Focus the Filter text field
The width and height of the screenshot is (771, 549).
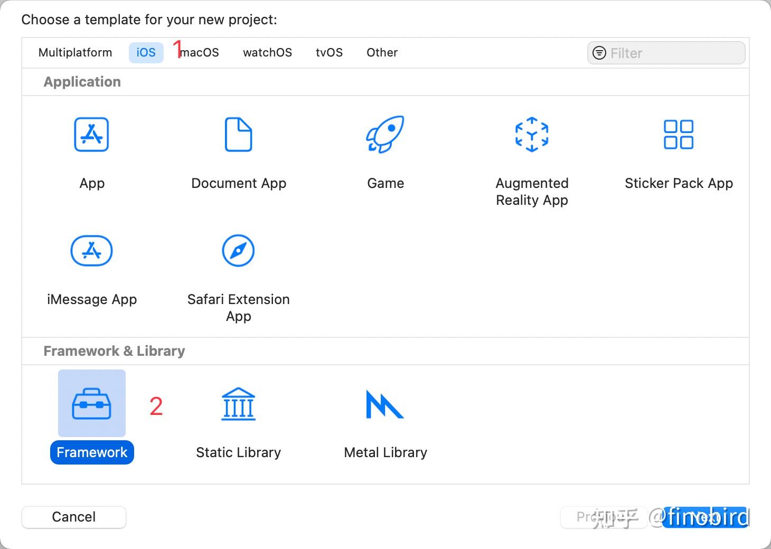666,53
